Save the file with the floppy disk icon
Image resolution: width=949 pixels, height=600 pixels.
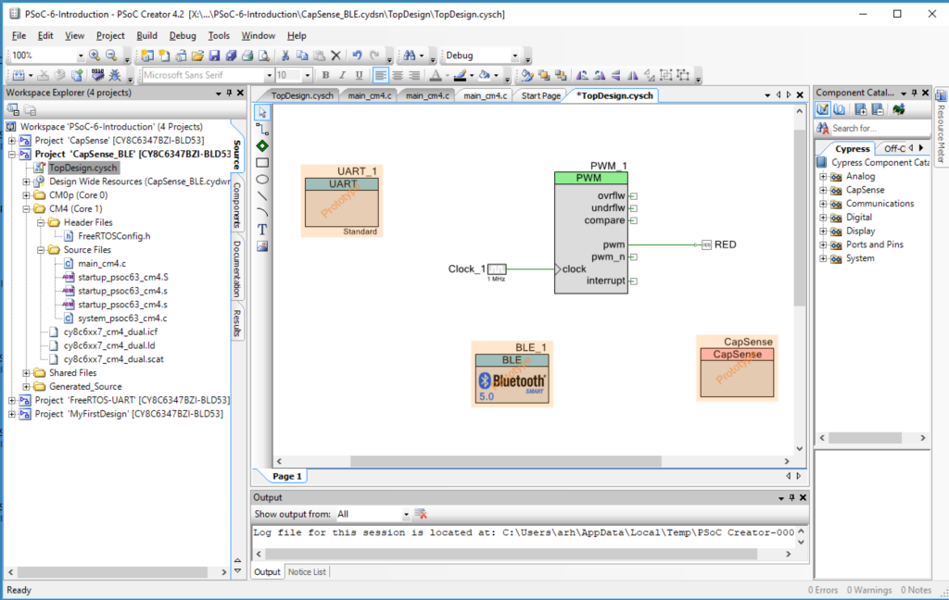point(214,56)
